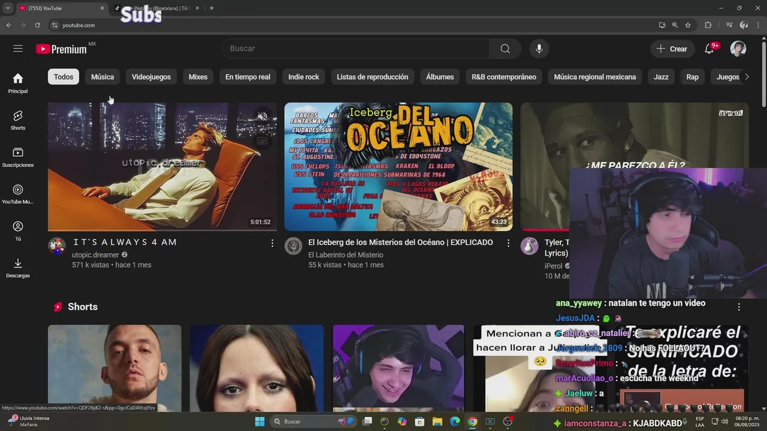Open Chrome three-dot menu
Viewport: 767px width, 431px height.
click(x=759, y=25)
